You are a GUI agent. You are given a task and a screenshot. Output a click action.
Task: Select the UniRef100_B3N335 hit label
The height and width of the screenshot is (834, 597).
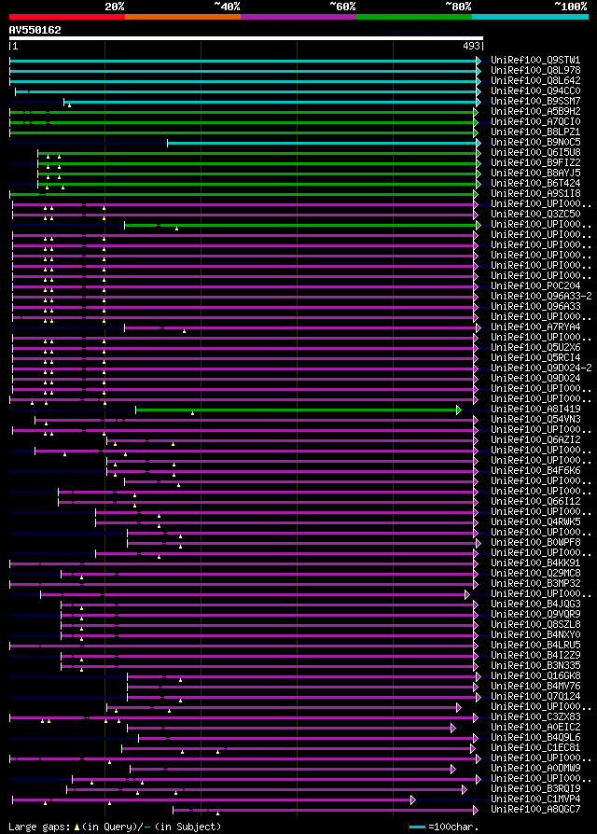[x=535, y=665]
